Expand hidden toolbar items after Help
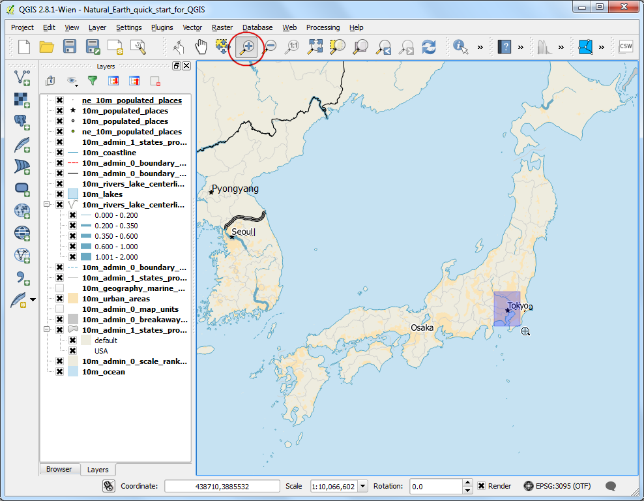 tap(521, 47)
